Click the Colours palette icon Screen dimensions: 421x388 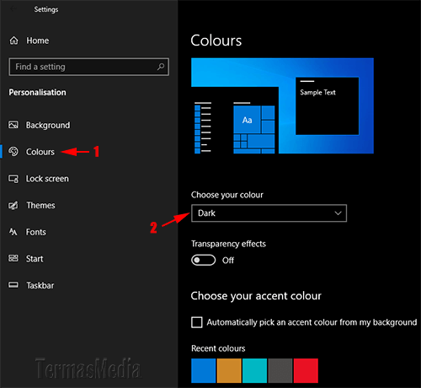click(x=13, y=152)
